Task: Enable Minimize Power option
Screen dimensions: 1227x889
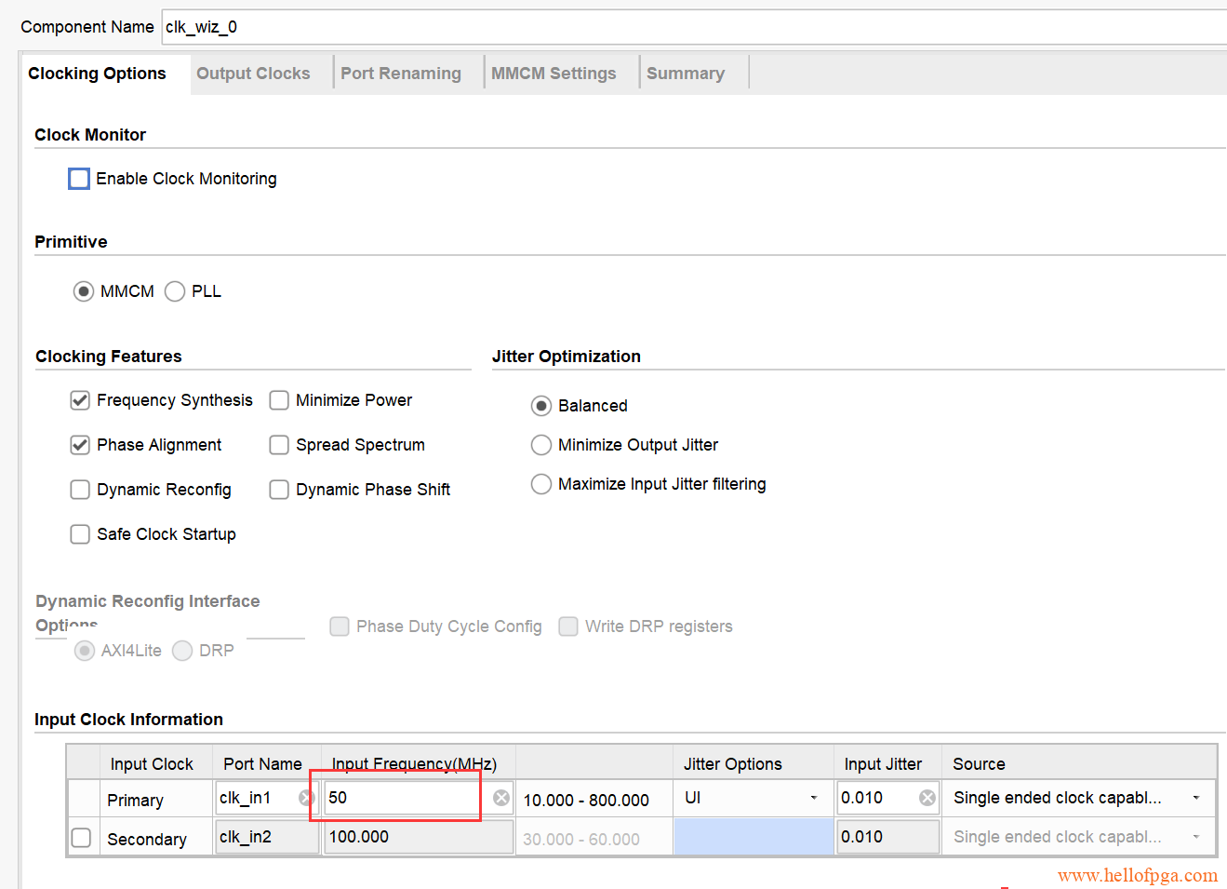Action: (279, 400)
